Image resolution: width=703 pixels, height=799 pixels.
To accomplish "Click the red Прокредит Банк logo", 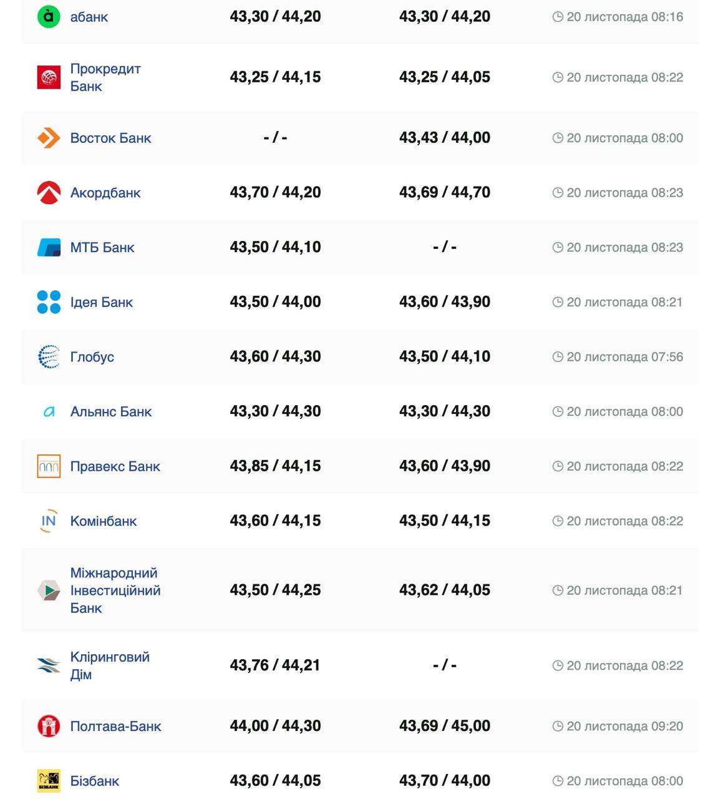I will point(49,77).
